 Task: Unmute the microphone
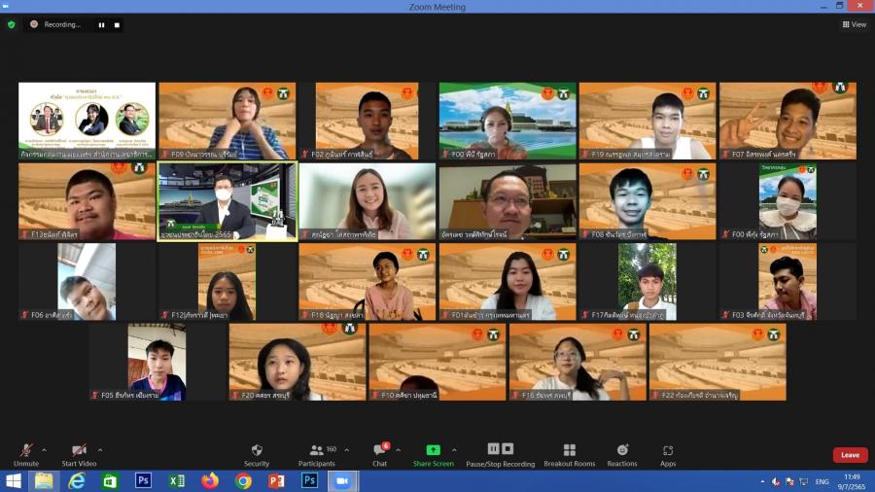[x=26, y=454]
